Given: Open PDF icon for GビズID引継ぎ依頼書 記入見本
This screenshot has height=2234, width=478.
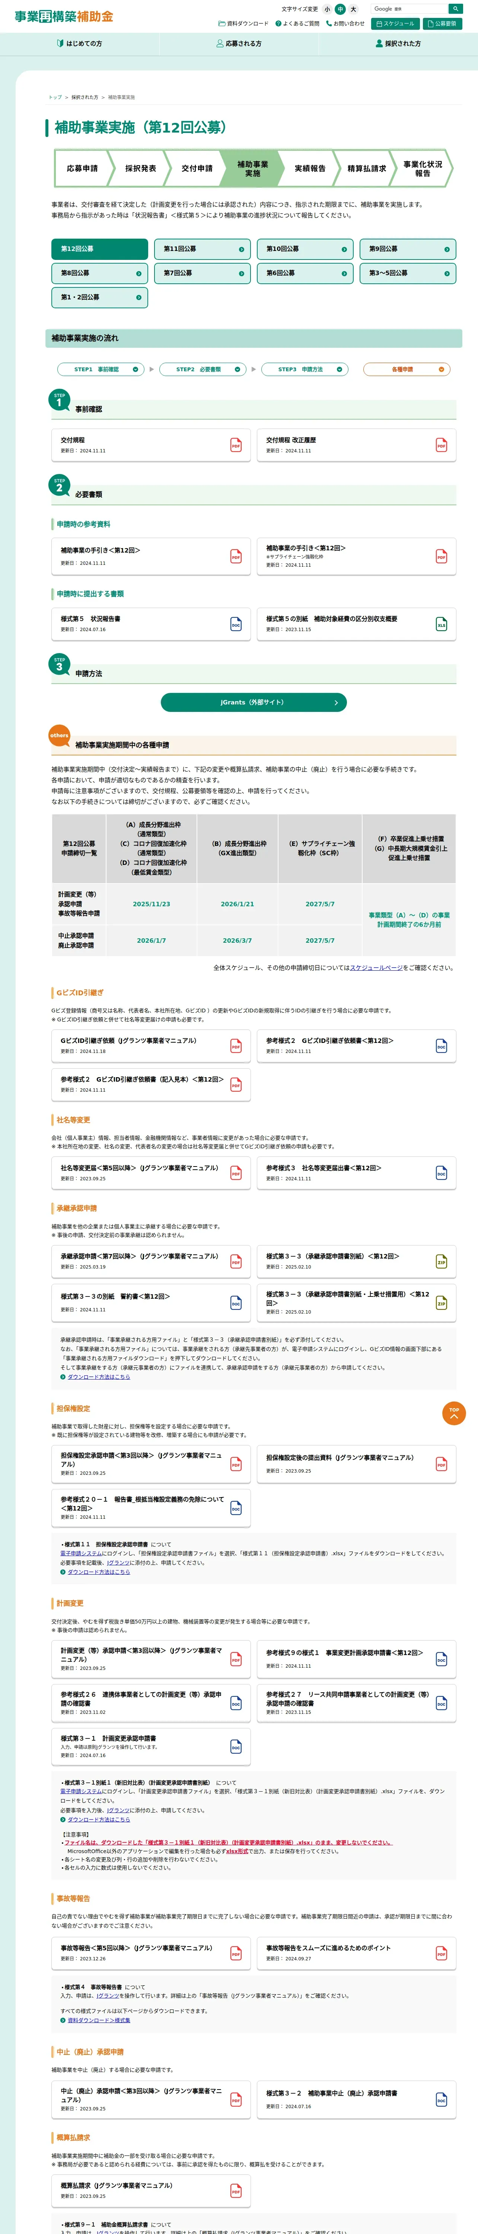Looking at the screenshot, I should click(236, 1085).
